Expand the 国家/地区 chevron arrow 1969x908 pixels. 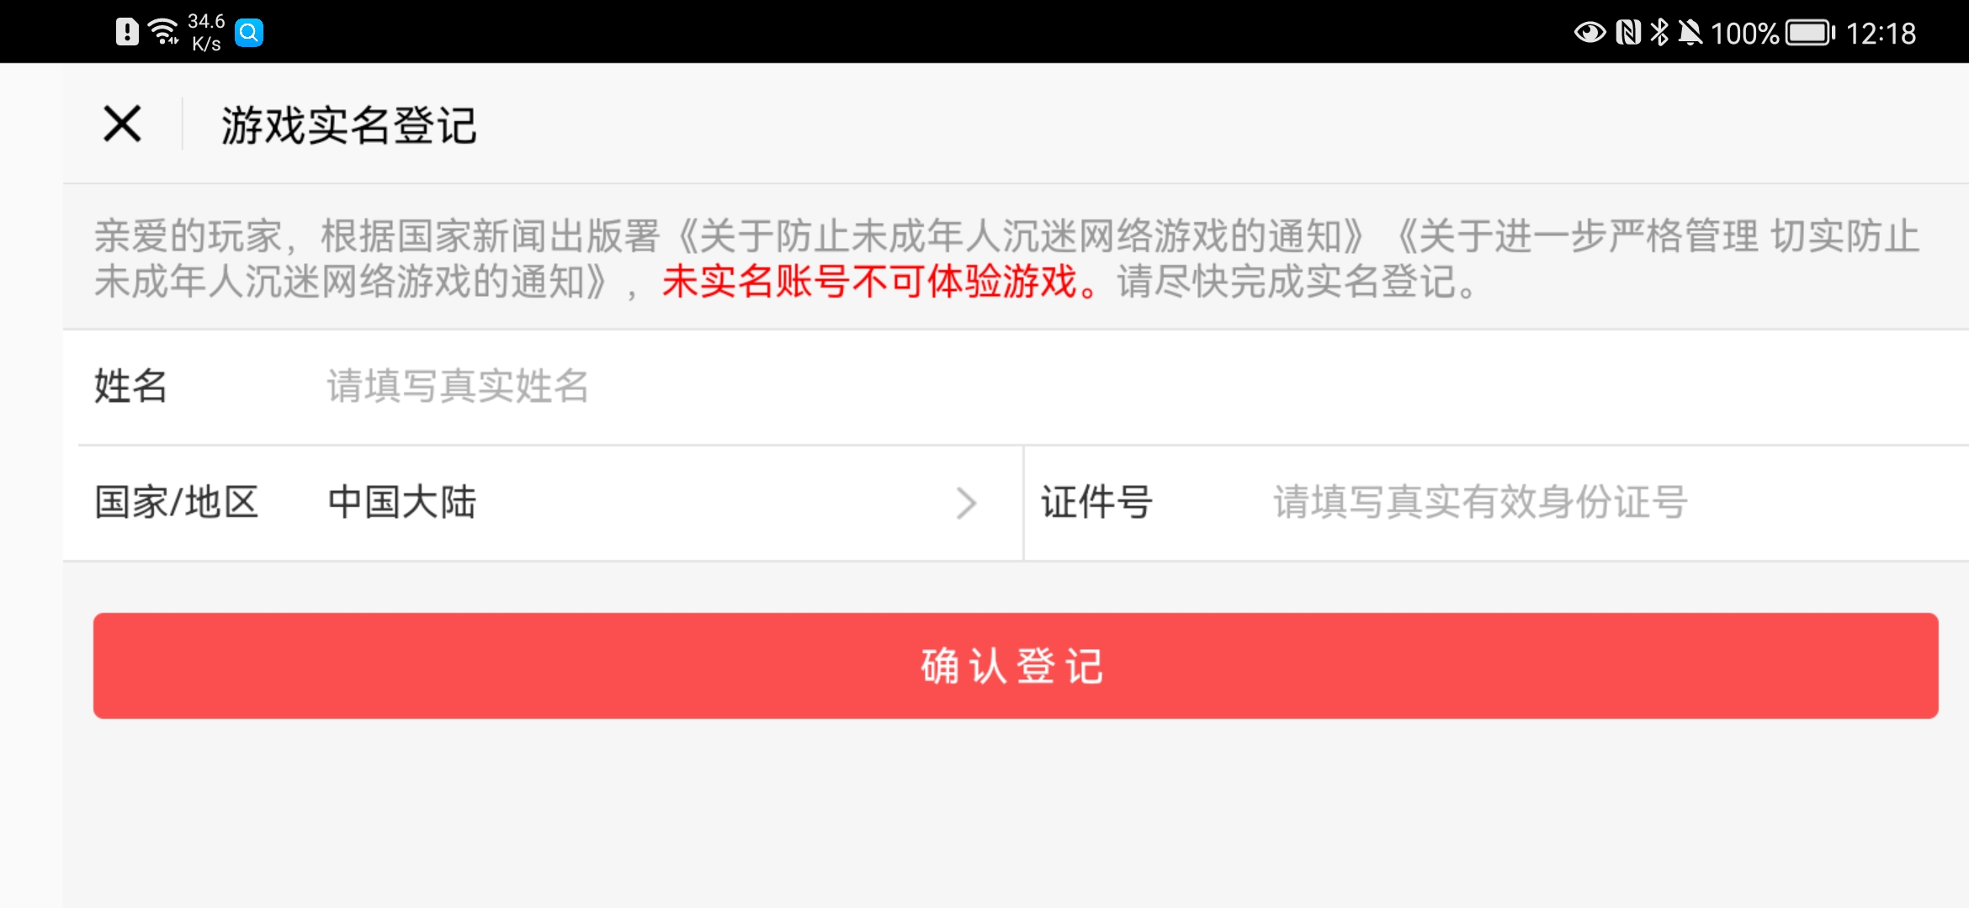point(966,503)
